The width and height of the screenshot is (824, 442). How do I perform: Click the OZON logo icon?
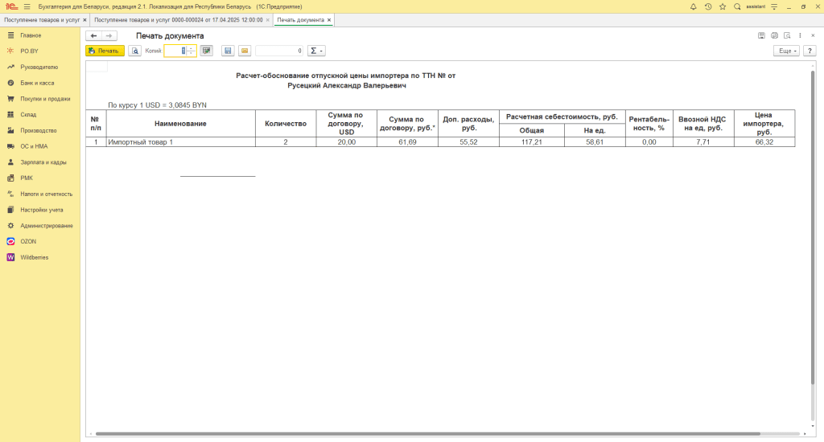[x=10, y=241]
